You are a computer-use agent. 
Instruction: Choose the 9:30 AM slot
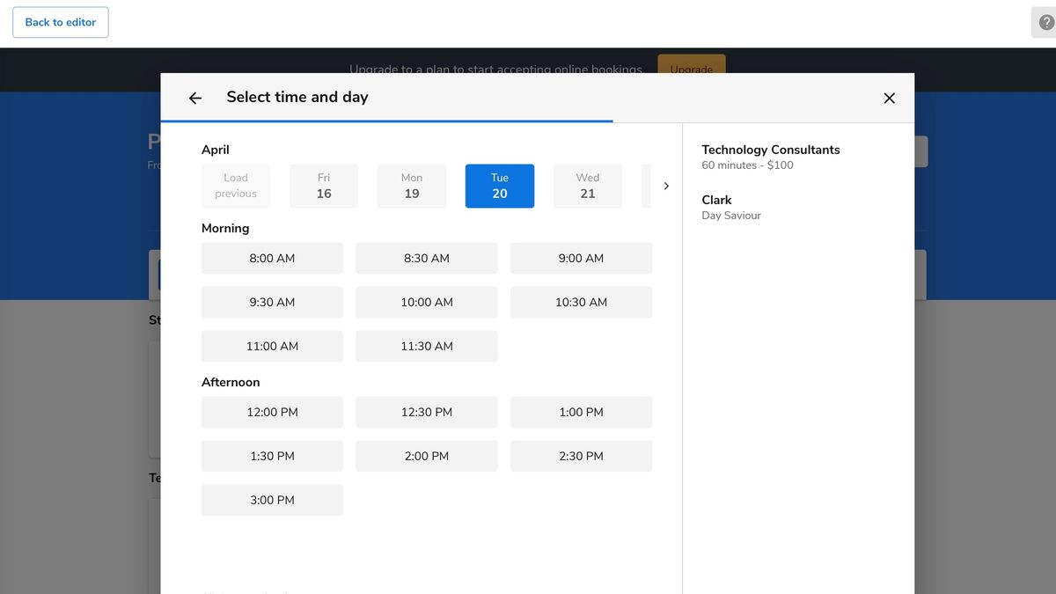point(272,302)
